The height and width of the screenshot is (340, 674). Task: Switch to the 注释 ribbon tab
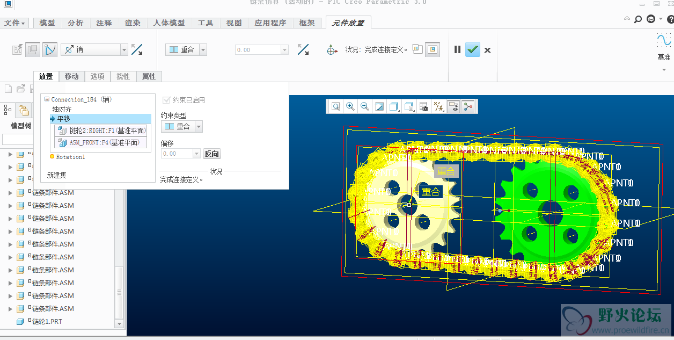(104, 23)
